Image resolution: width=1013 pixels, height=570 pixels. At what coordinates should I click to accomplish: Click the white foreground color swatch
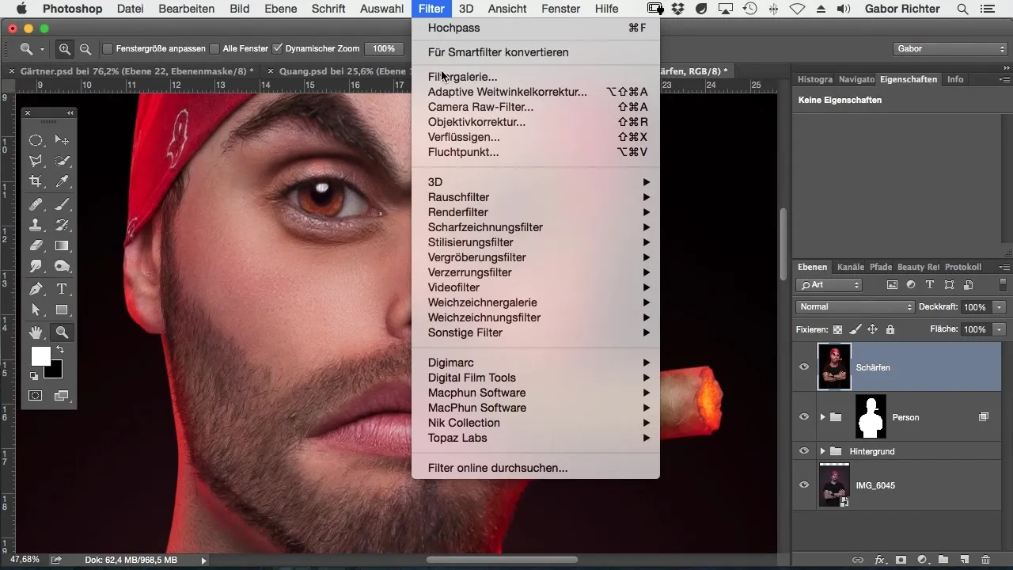tap(40, 355)
